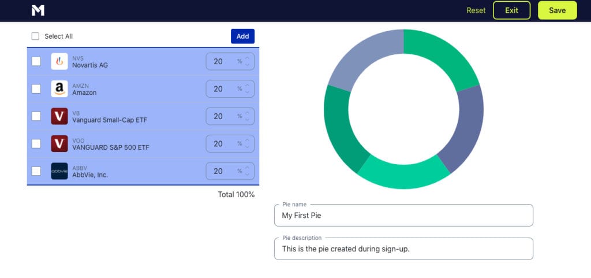The image size is (591, 278).
Task: Click the Exit button
Action: click(511, 10)
